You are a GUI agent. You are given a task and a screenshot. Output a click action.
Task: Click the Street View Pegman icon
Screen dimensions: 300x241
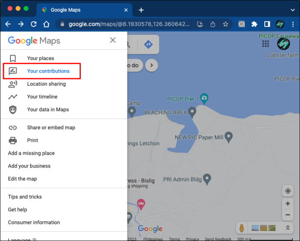point(242,228)
